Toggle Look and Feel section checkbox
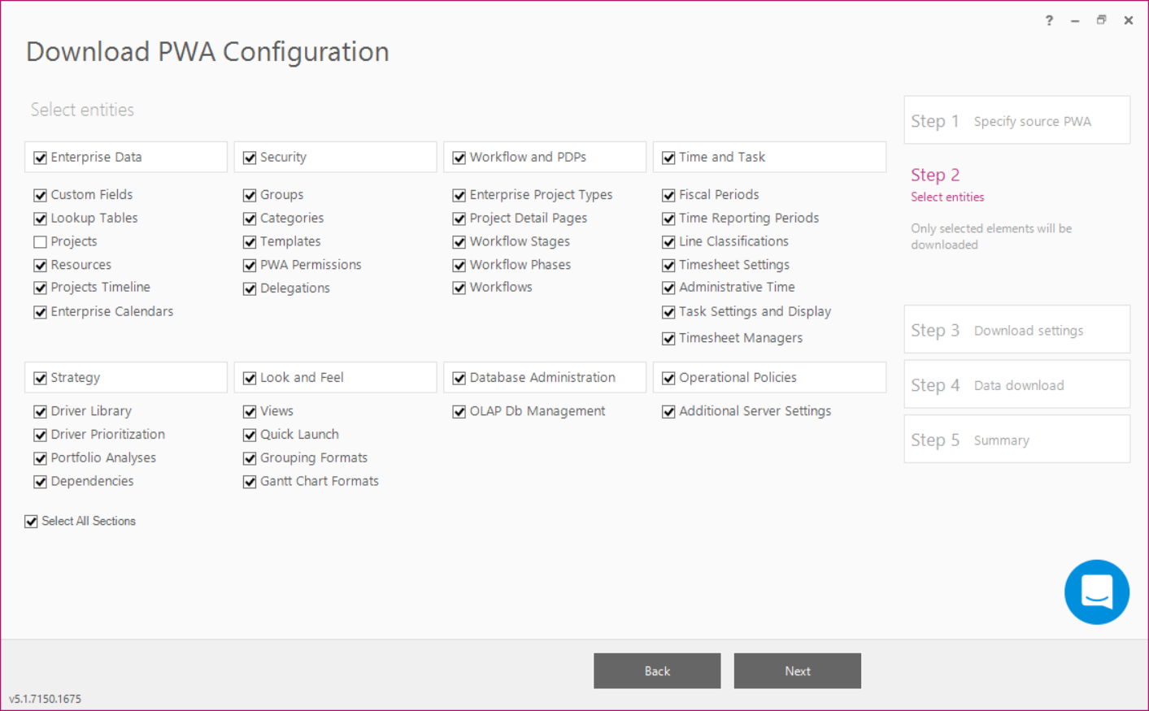Viewport: 1149px width, 711px height. [250, 378]
